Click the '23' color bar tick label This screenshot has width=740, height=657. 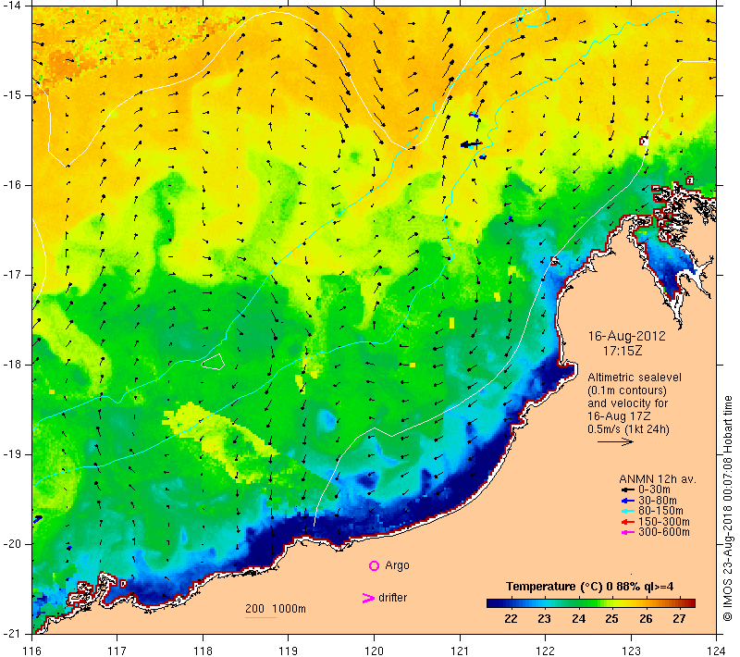pos(544,619)
